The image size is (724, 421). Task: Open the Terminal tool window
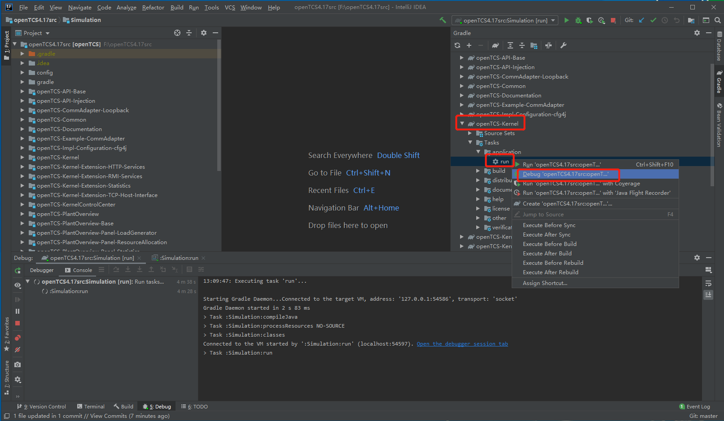91,407
